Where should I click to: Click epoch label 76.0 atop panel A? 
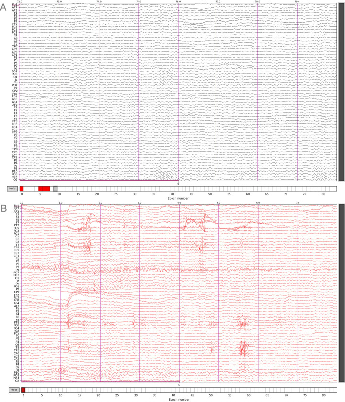(x=178, y=2)
